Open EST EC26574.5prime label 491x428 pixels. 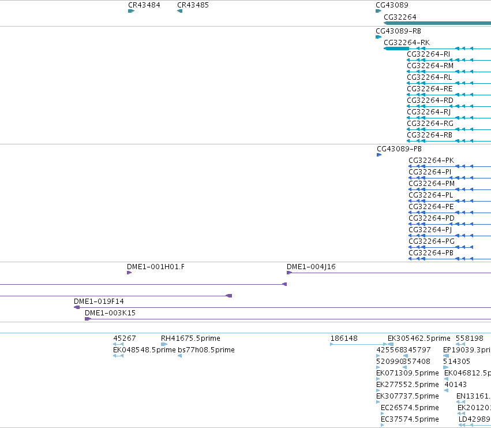coord(410,408)
